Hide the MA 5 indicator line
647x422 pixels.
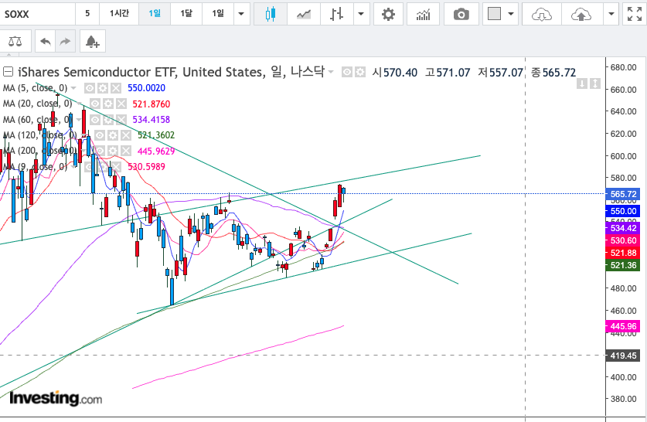90,88
